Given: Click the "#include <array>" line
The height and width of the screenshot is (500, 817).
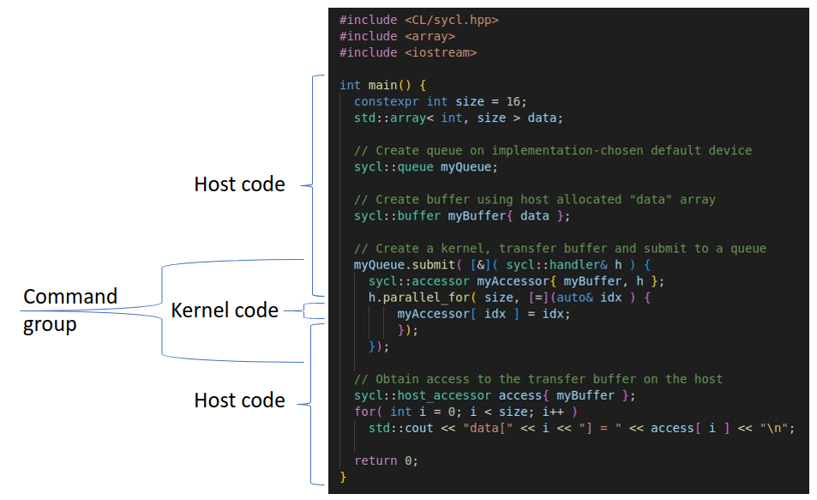Looking at the screenshot, I should click(397, 36).
